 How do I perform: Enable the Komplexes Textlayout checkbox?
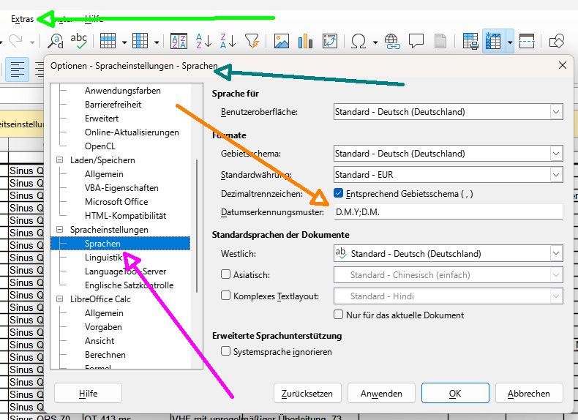click(x=225, y=296)
